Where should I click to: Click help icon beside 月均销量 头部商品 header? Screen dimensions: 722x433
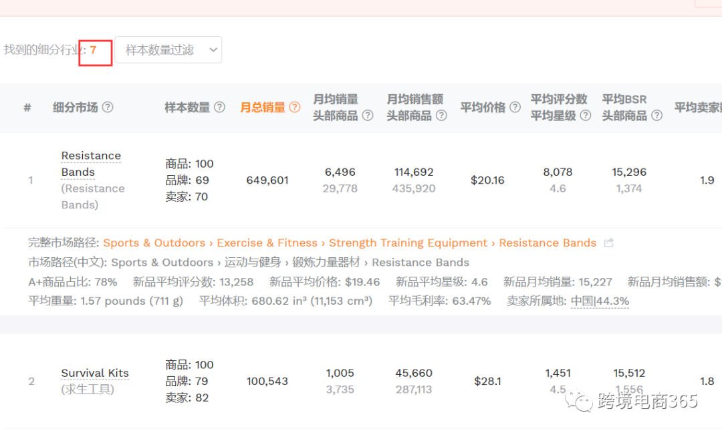coord(368,116)
